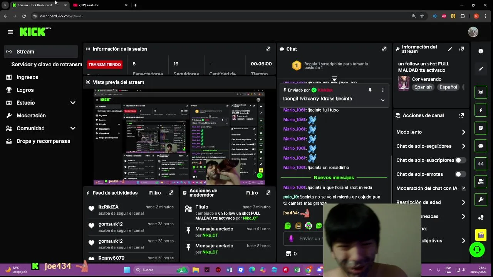
Task: Click the stream preview thumbnail
Action: click(179, 137)
